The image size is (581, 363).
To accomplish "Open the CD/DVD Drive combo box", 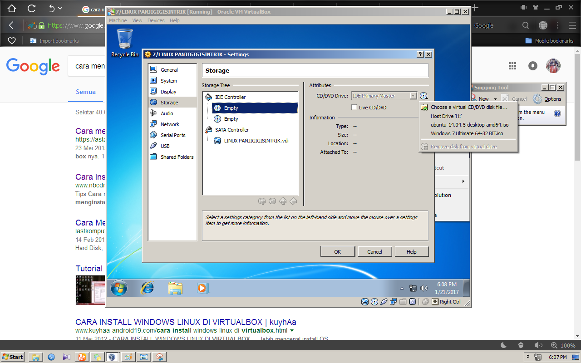I will click(384, 96).
